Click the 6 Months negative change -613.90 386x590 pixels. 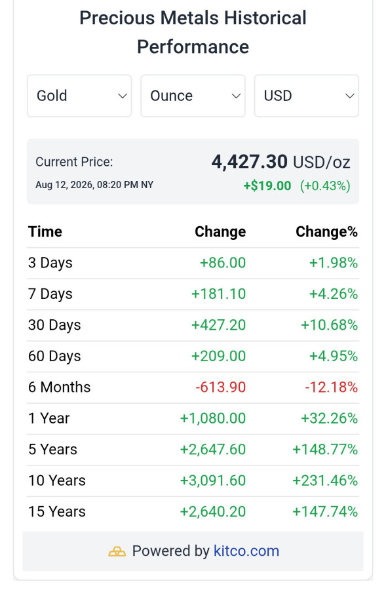[220, 387]
